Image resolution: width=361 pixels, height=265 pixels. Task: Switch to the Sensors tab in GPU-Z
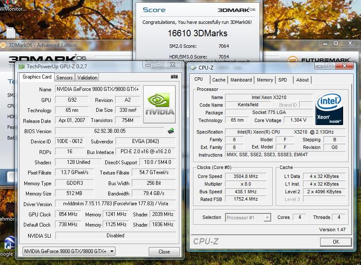pos(64,78)
